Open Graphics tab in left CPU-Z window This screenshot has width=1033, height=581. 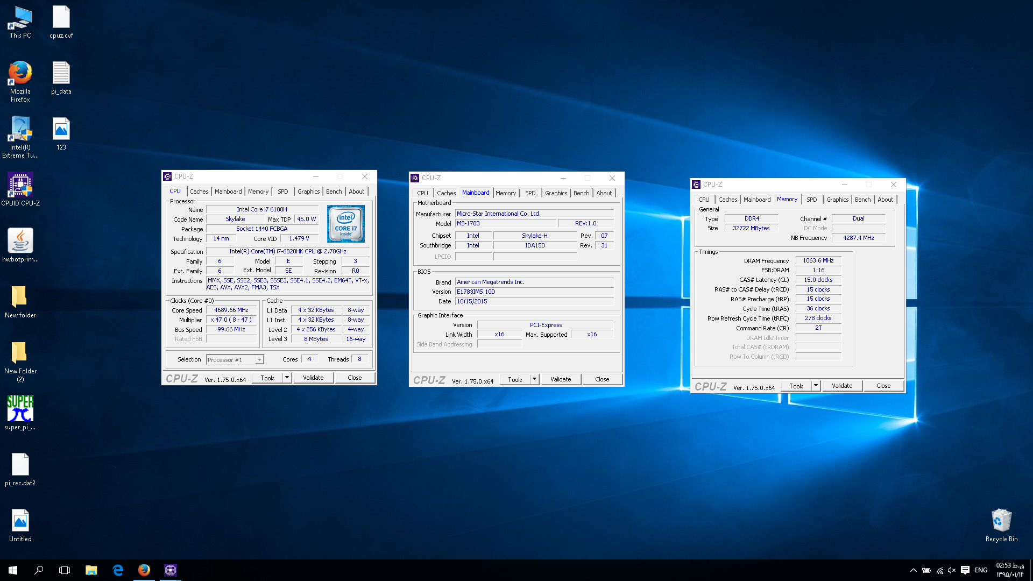(309, 192)
